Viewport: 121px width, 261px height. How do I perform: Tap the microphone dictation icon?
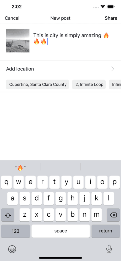tap(109, 249)
